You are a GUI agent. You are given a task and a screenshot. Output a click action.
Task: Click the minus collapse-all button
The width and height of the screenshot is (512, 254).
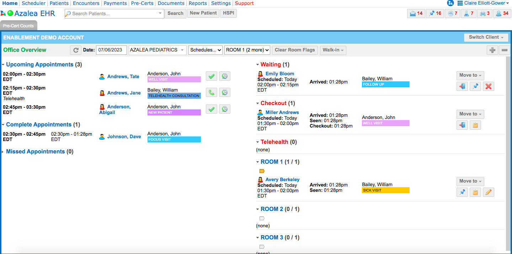(x=505, y=50)
